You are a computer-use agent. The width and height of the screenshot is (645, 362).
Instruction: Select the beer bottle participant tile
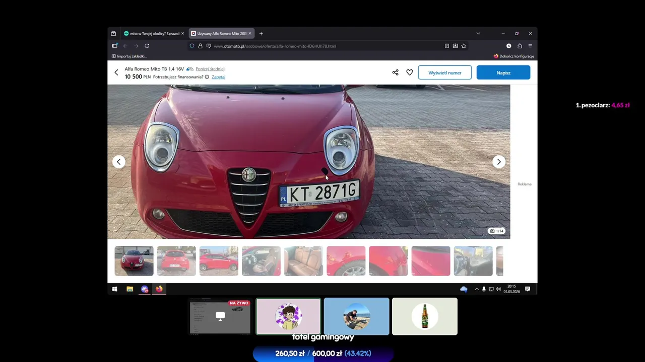click(x=425, y=316)
